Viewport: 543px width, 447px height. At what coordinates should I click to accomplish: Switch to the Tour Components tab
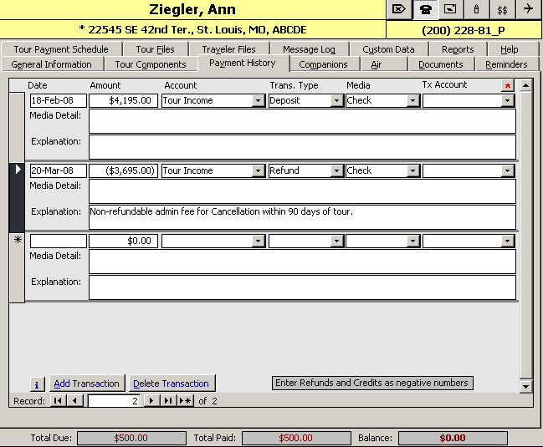click(x=151, y=64)
